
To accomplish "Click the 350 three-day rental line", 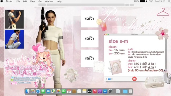I will coord(142,64).
